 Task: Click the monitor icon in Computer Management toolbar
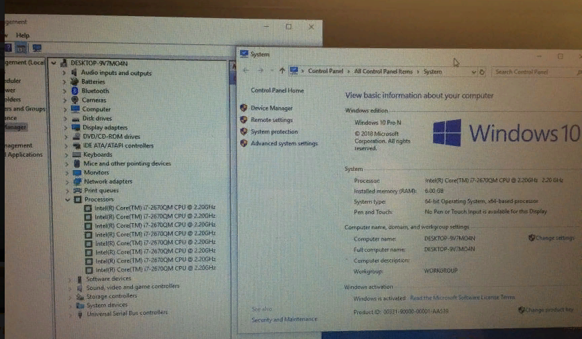point(37,48)
